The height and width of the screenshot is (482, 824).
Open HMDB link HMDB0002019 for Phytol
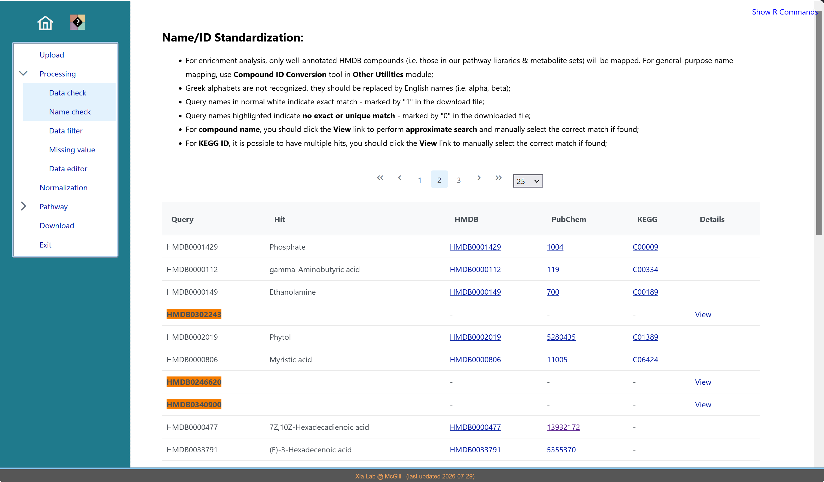coord(475,337)
